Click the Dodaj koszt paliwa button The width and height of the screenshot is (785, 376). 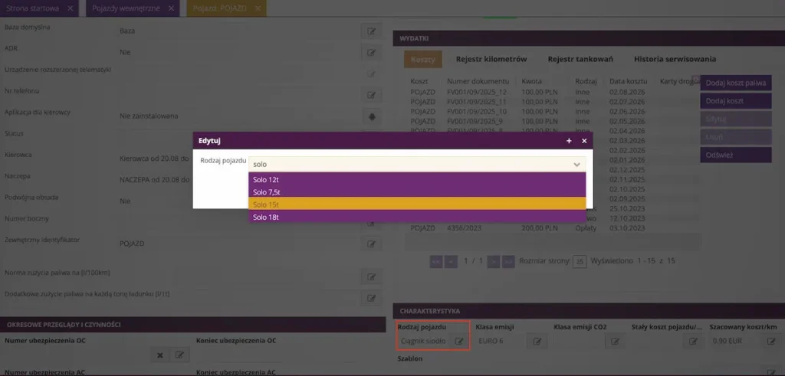pyautogui.click(x=736, y=83)
